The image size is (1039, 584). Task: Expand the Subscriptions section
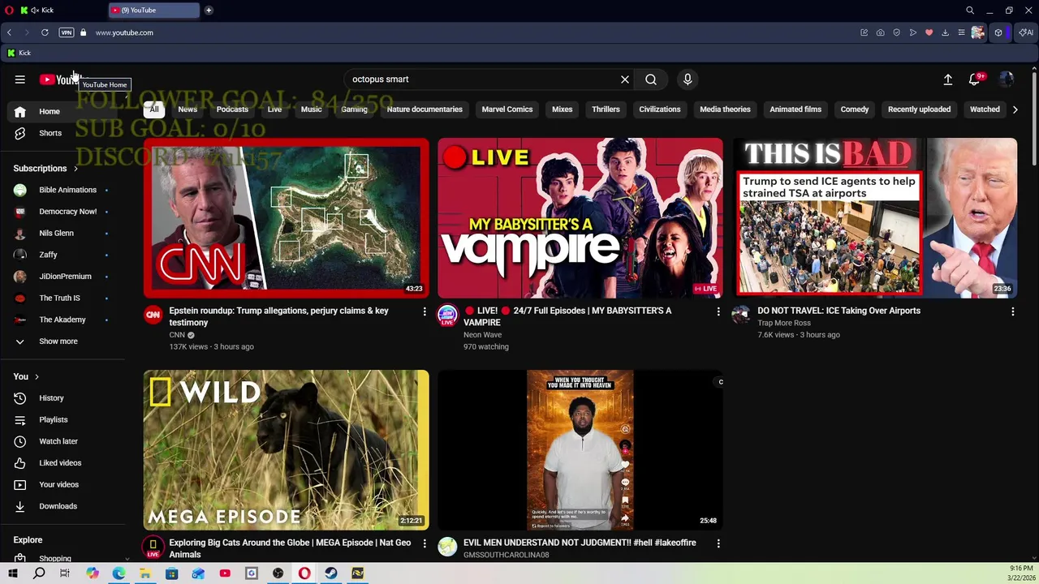coord(45,169)
